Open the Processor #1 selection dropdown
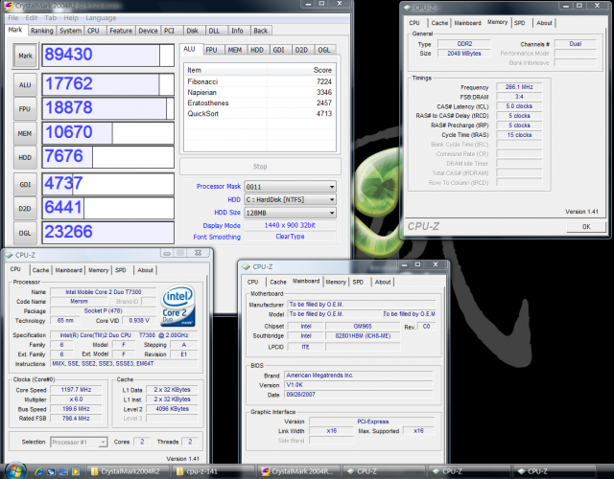 tap(79, 443)
